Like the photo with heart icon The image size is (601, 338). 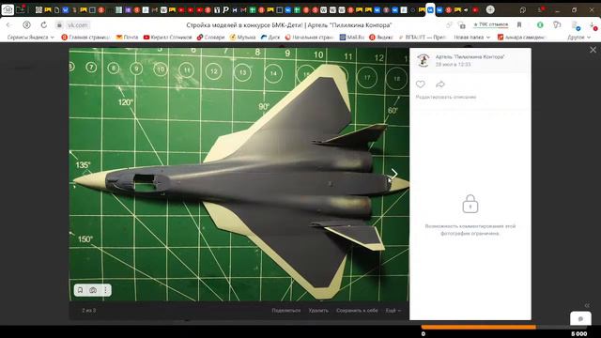pos(421,84)
